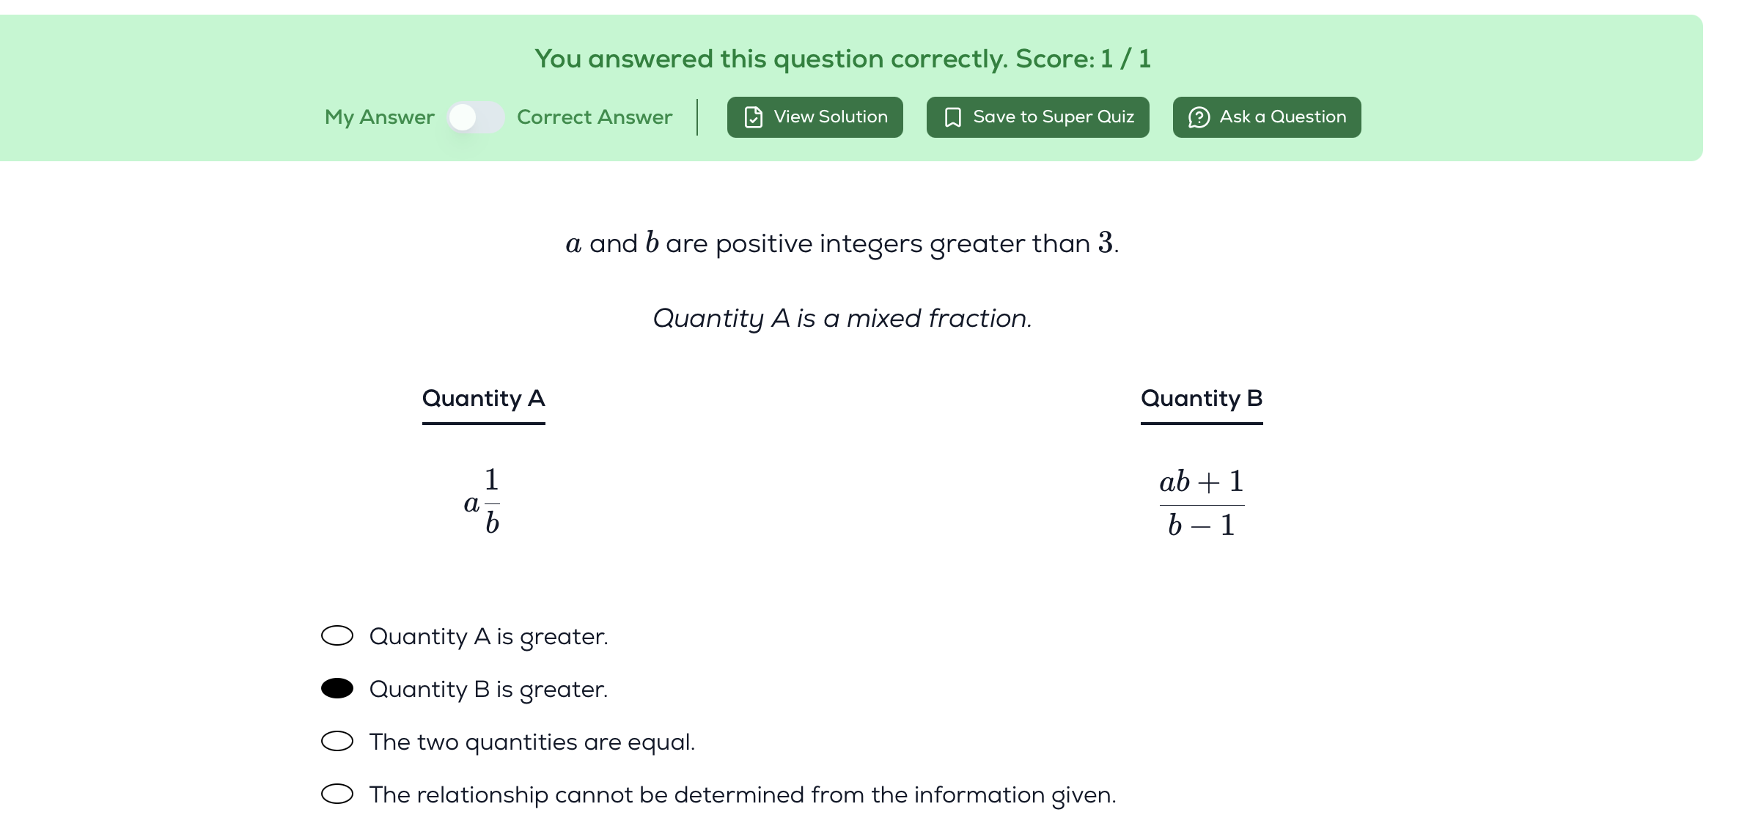The height and width of the screenshot is (834, 1739).
Task: Click the Quantity B heading
Action: click(1202, 399)
